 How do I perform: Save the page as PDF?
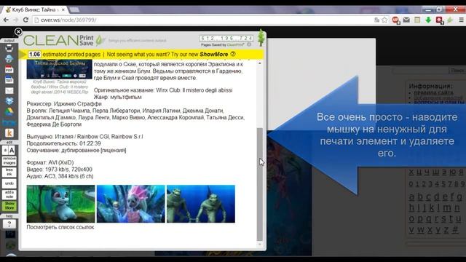click(9, 69)
